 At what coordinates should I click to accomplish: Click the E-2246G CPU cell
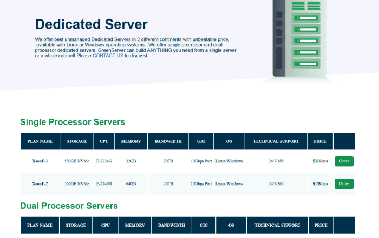(x=104, y=183)
